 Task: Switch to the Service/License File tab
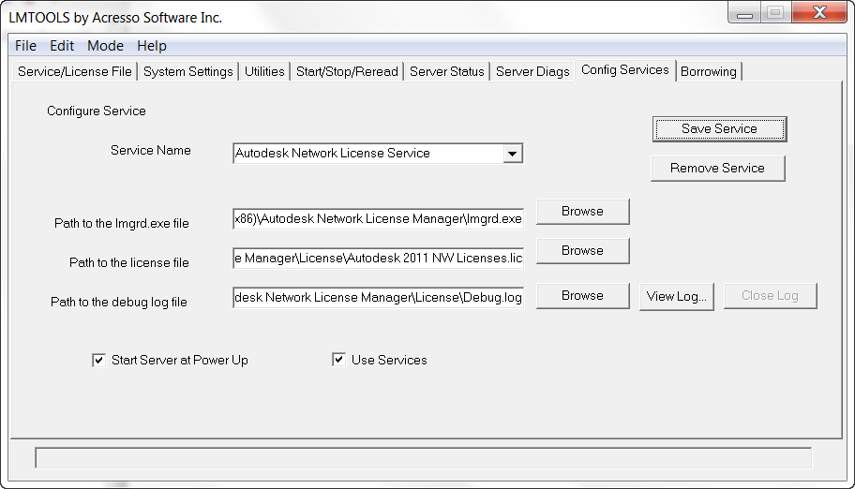tap(75, 71)
